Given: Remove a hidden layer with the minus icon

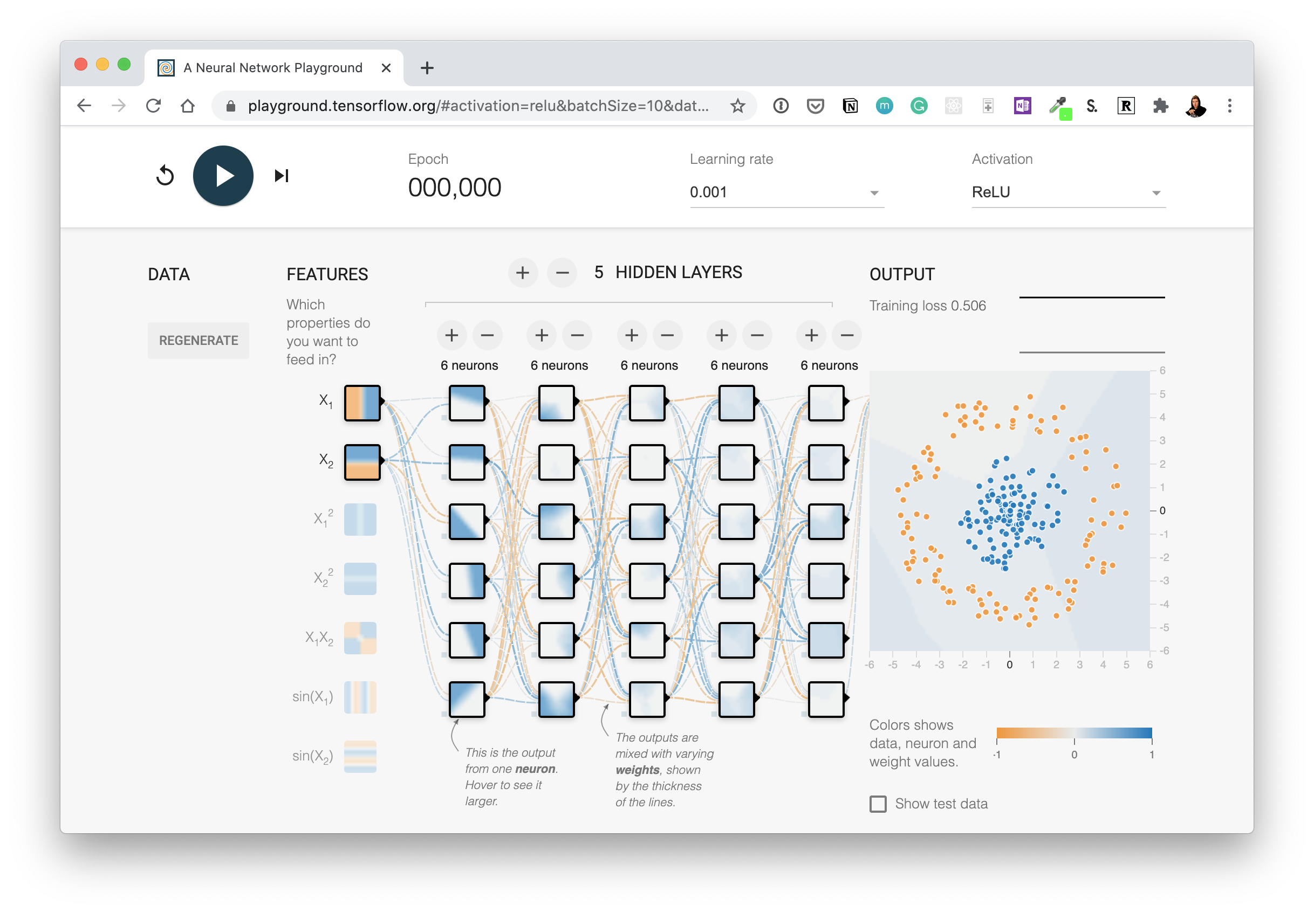Looking at the screenshot, I should tap(562, 273).
